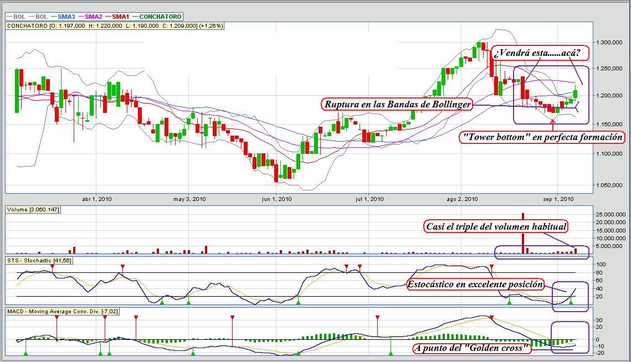Click the 1.100,000 price axis label
This screenshot has height=362, width=631.
(609, 154)
